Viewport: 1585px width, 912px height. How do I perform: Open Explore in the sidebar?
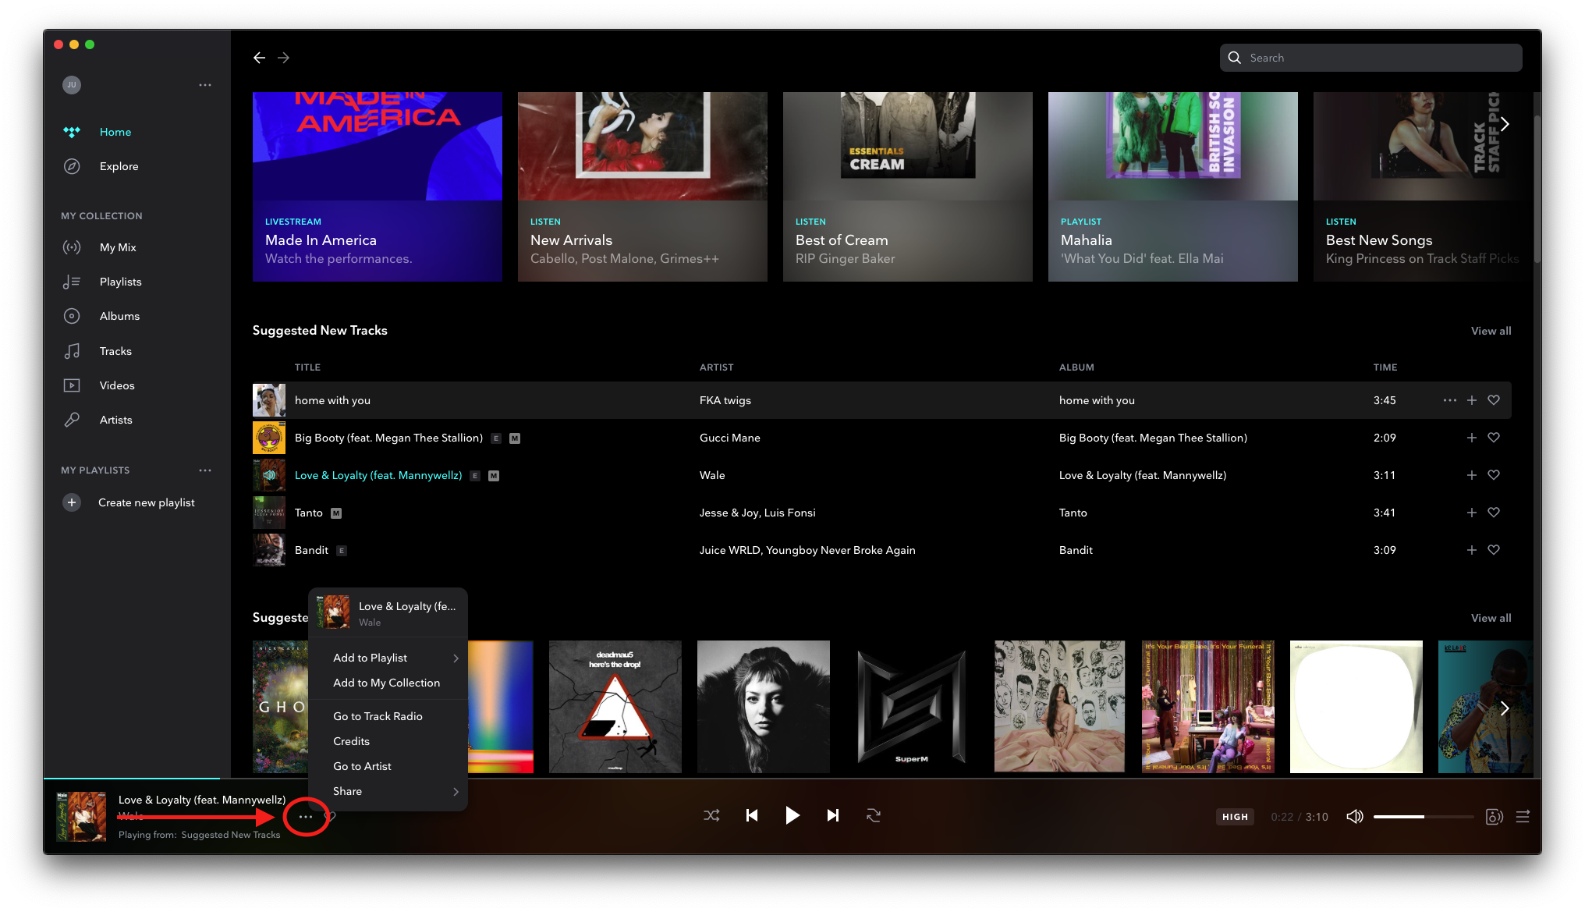(119, 166)
